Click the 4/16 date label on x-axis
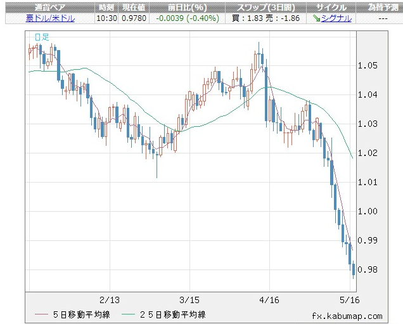 (270, 299)
